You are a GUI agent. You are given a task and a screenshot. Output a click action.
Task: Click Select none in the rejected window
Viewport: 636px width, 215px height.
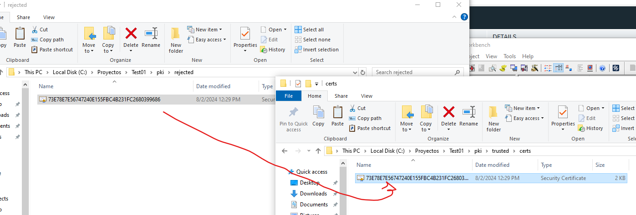tap(312, 40)
